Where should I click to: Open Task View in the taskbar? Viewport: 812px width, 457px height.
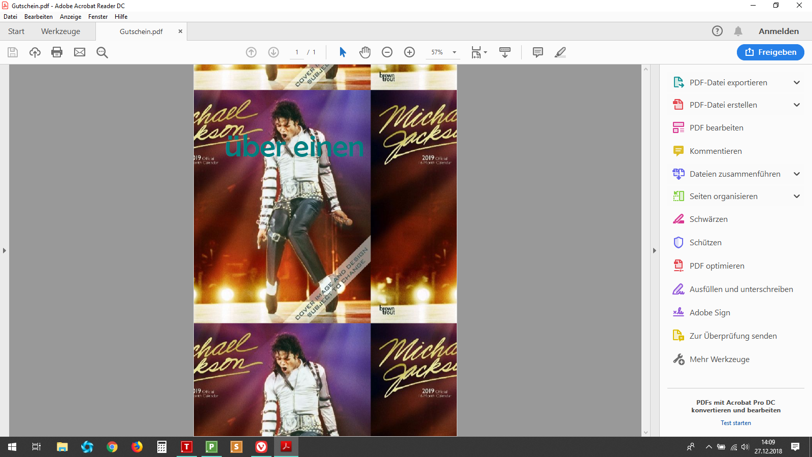[37, 447]
